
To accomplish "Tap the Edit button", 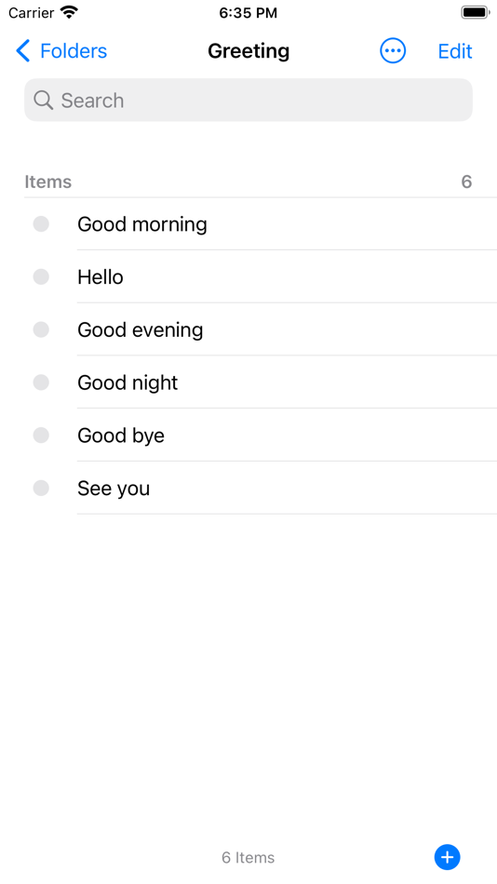I will 455,51.
